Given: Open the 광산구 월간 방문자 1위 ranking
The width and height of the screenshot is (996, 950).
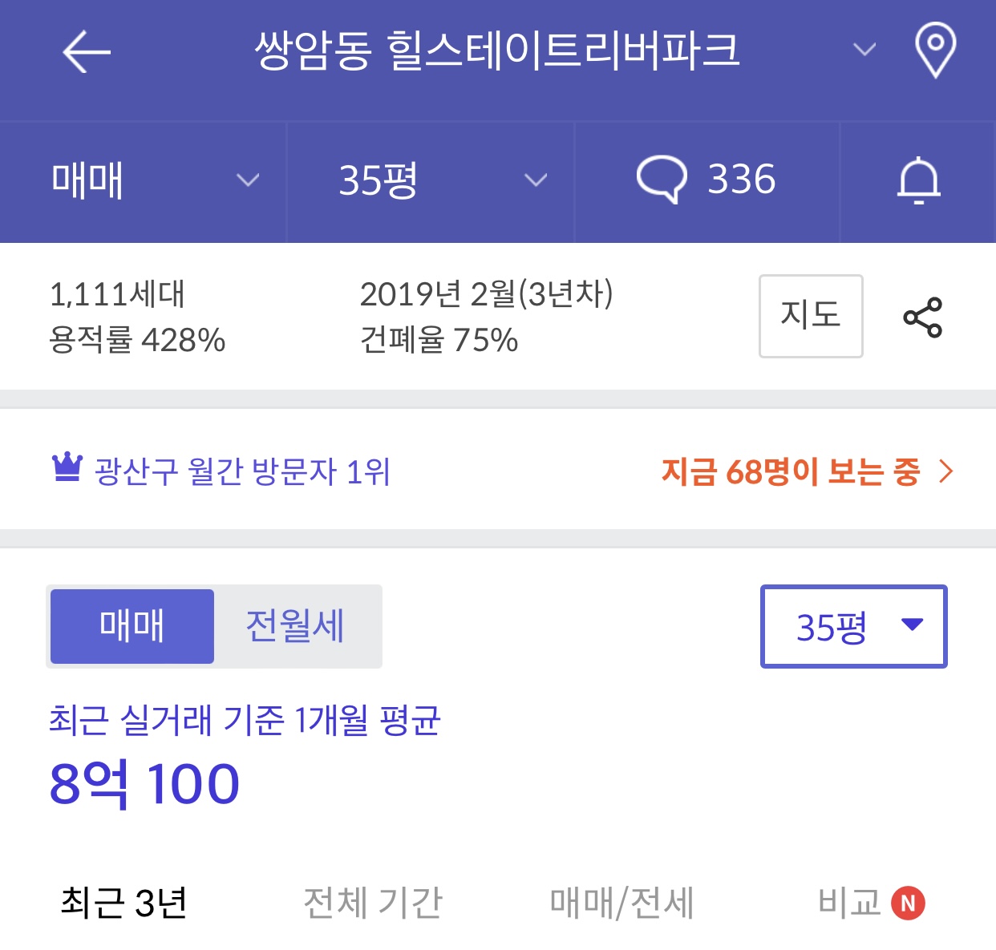Looking at the screenshot, I should pos(242,471).
